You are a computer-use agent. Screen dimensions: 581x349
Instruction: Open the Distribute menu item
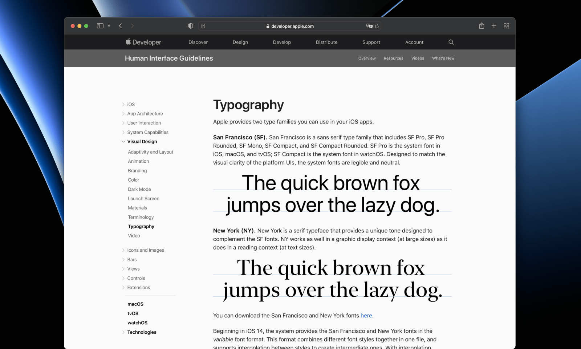pos(327,42)
